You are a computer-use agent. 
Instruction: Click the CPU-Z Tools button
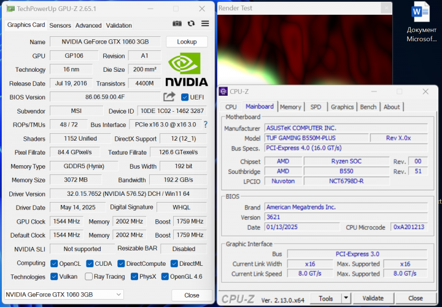326,298
